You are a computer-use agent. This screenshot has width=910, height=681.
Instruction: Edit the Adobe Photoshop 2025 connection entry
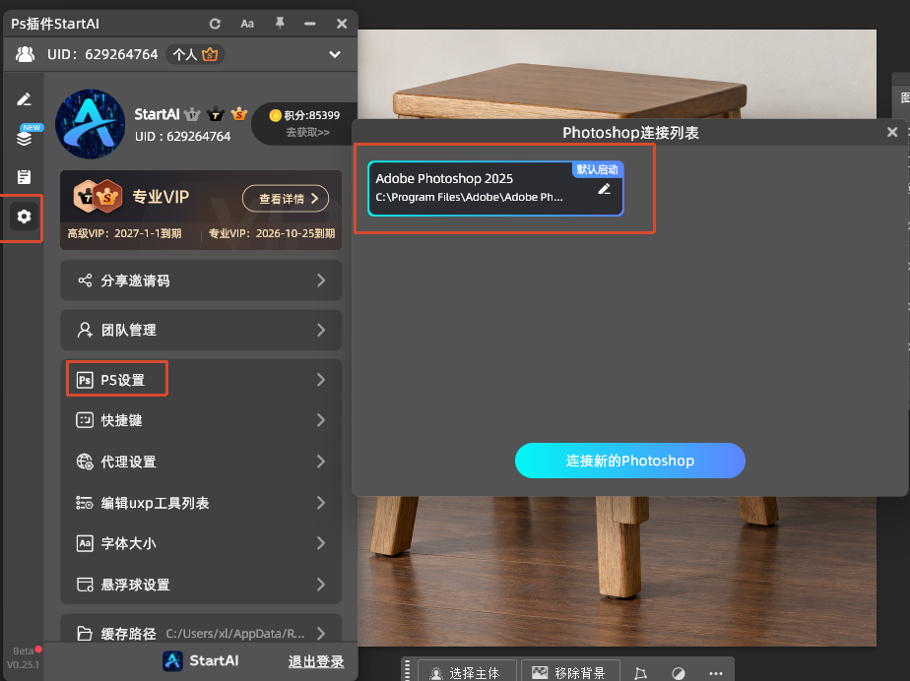604,189
